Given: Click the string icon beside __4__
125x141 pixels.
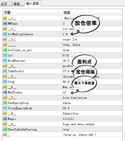Looking at the screenshot, I should [x=5, y=66].
